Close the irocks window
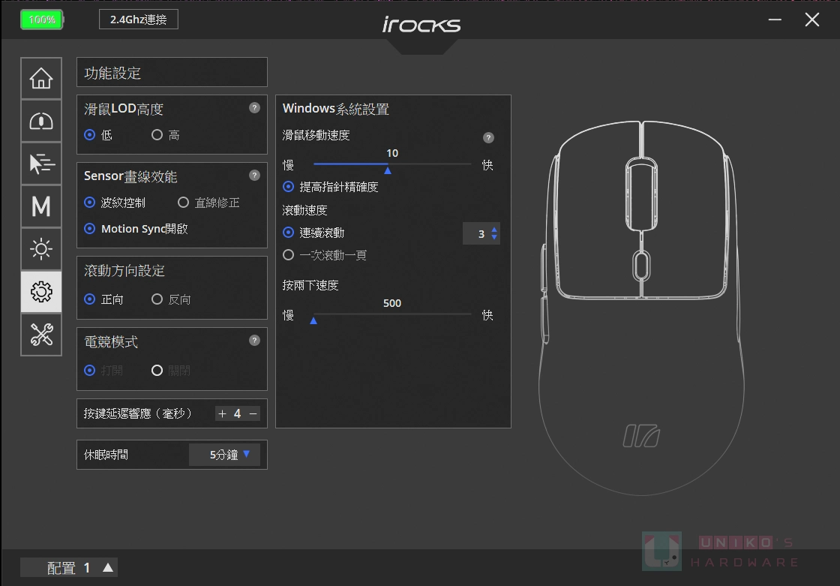 [812, 20]
